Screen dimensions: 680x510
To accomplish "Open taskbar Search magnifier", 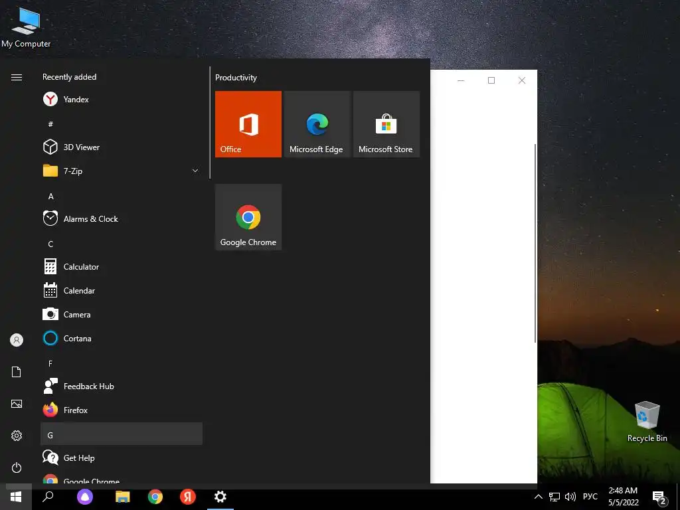I will click(48, 497).
